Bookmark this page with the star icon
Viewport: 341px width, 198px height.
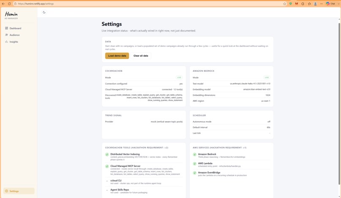[284, 4]
